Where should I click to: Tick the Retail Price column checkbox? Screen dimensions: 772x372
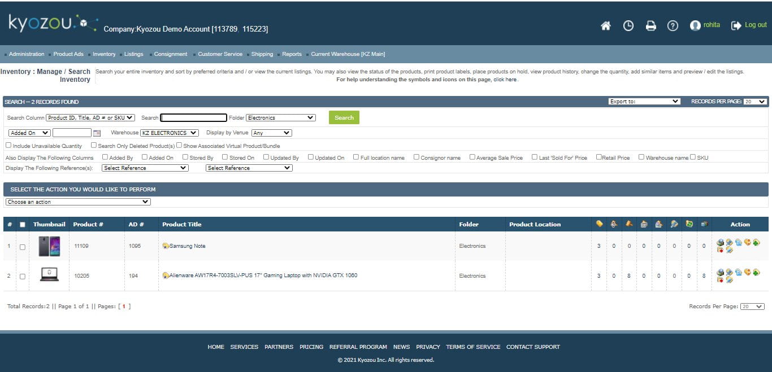(x=599, y=157)
